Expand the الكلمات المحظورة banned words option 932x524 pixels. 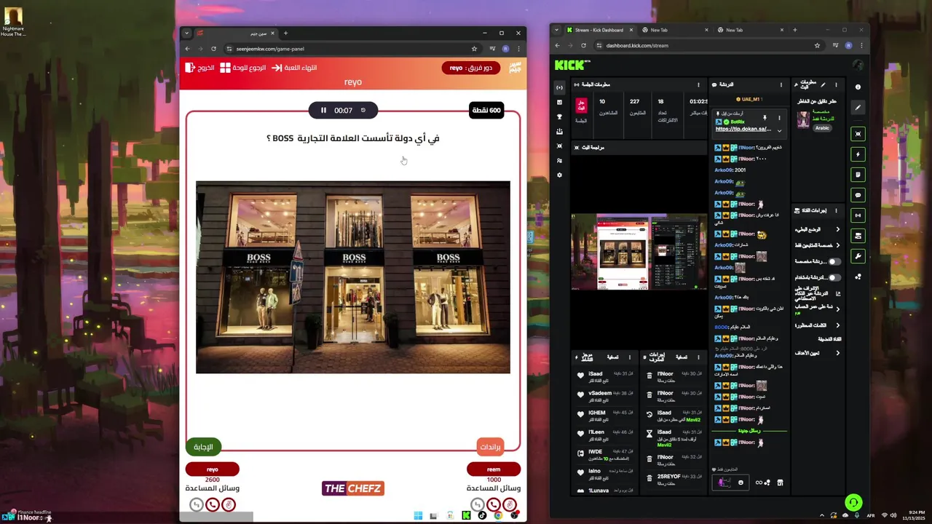tap(837, 325)
